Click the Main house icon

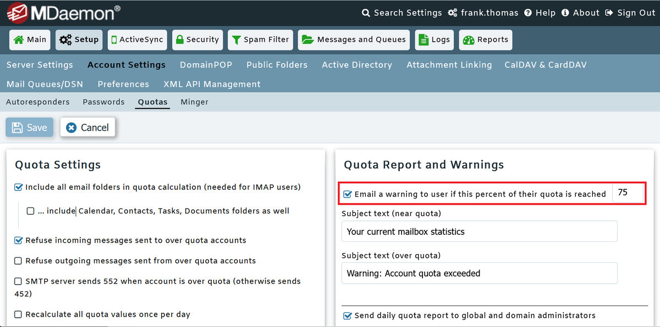point(19,40)
